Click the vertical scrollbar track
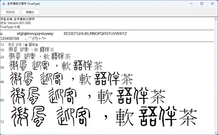218x135 pixels. [x=216, y=76]
